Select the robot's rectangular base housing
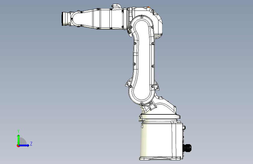The image size is (253, 164). [161, 139]
